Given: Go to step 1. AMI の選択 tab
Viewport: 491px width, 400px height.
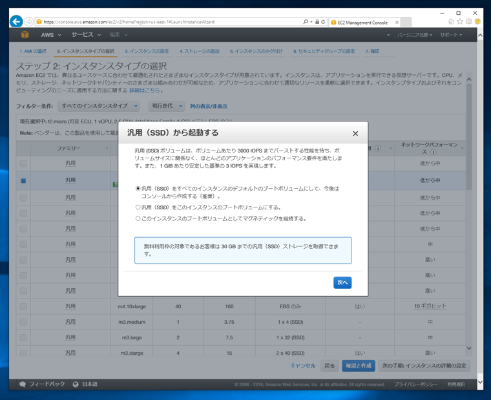Looking at the screenshot, I should click(33, 51).
